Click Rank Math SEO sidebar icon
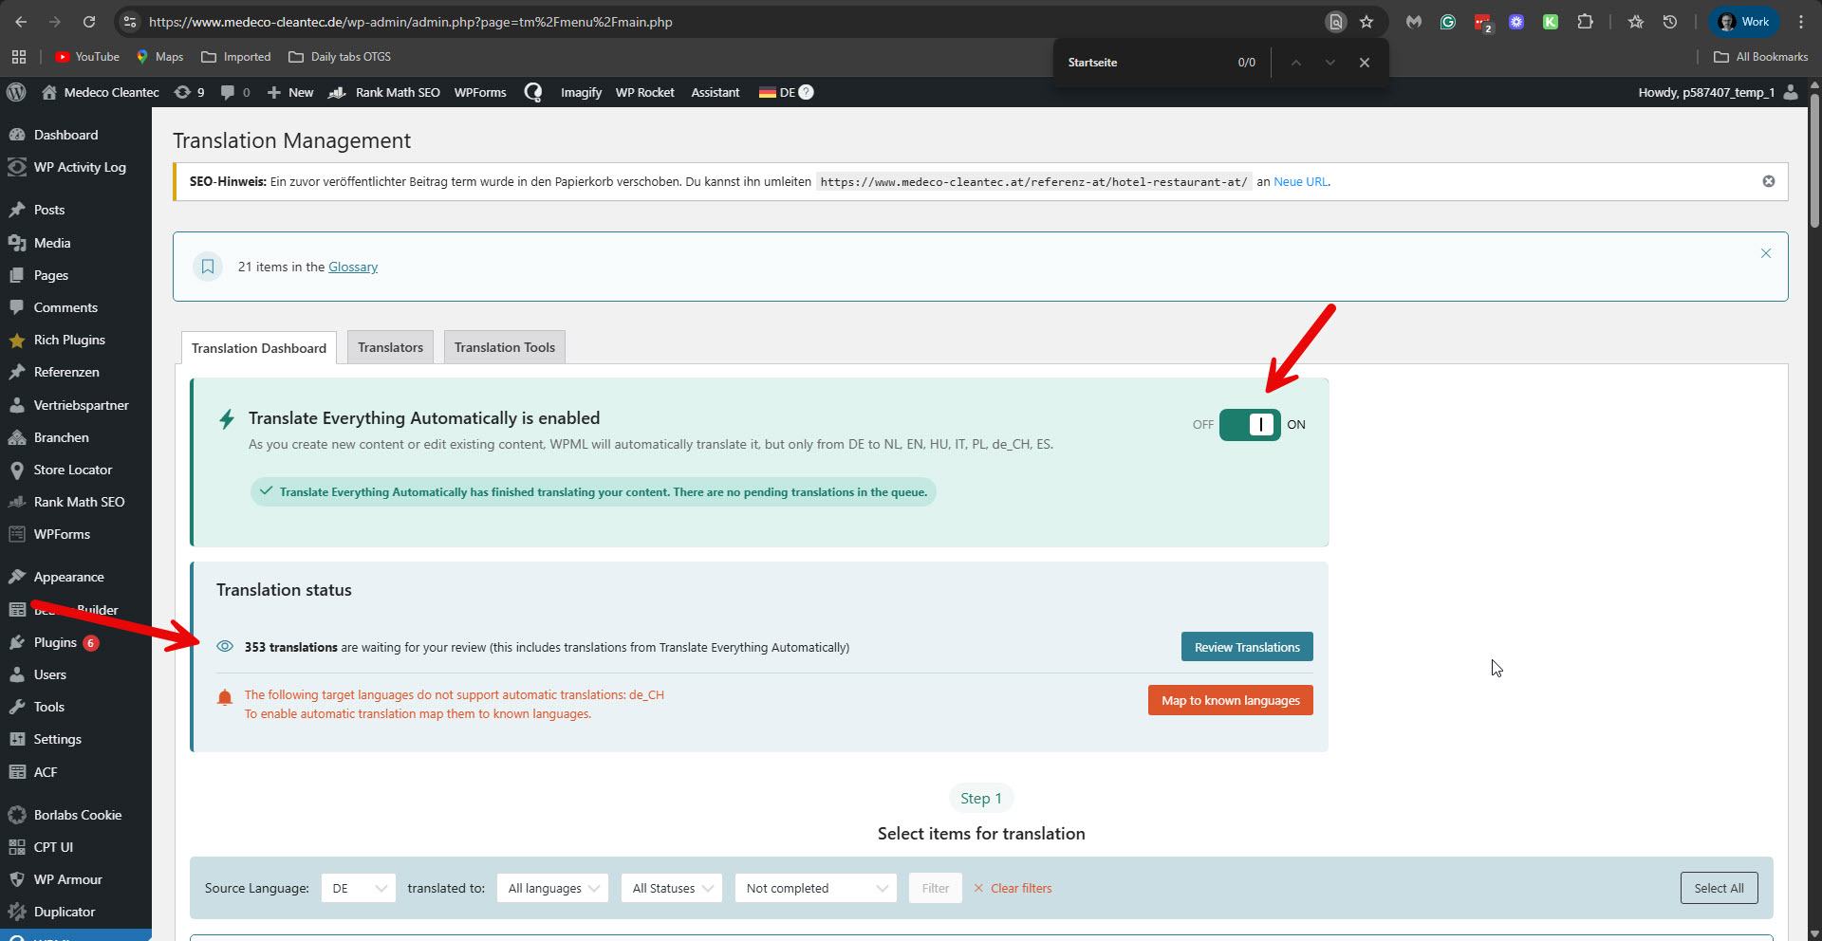Viewport: 1822px width, 941px height. click(17, 502)
